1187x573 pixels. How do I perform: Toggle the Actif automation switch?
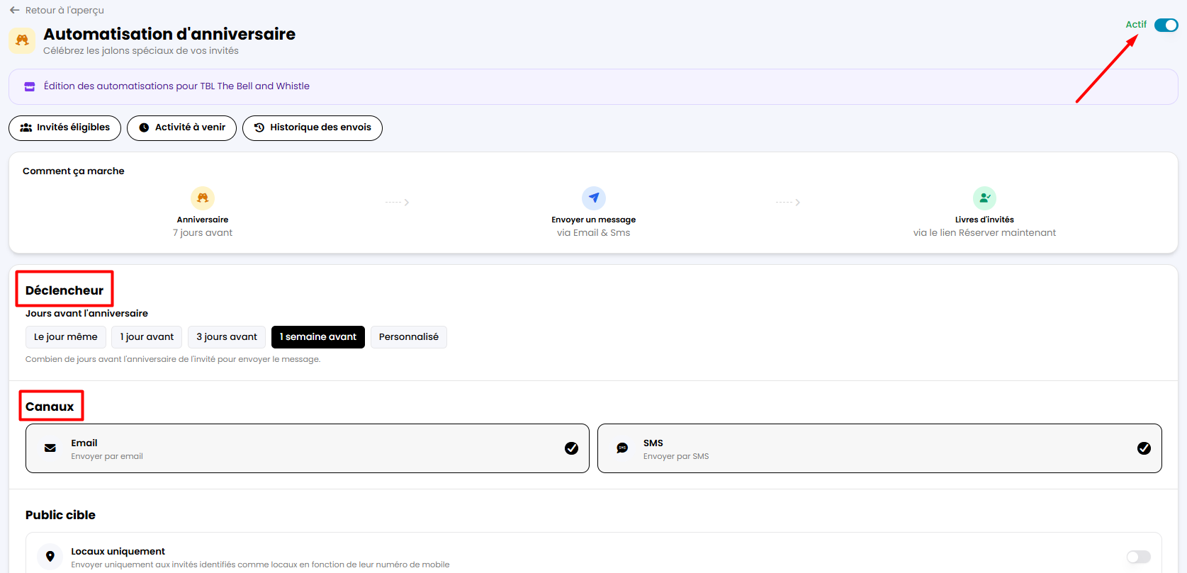1166,25
